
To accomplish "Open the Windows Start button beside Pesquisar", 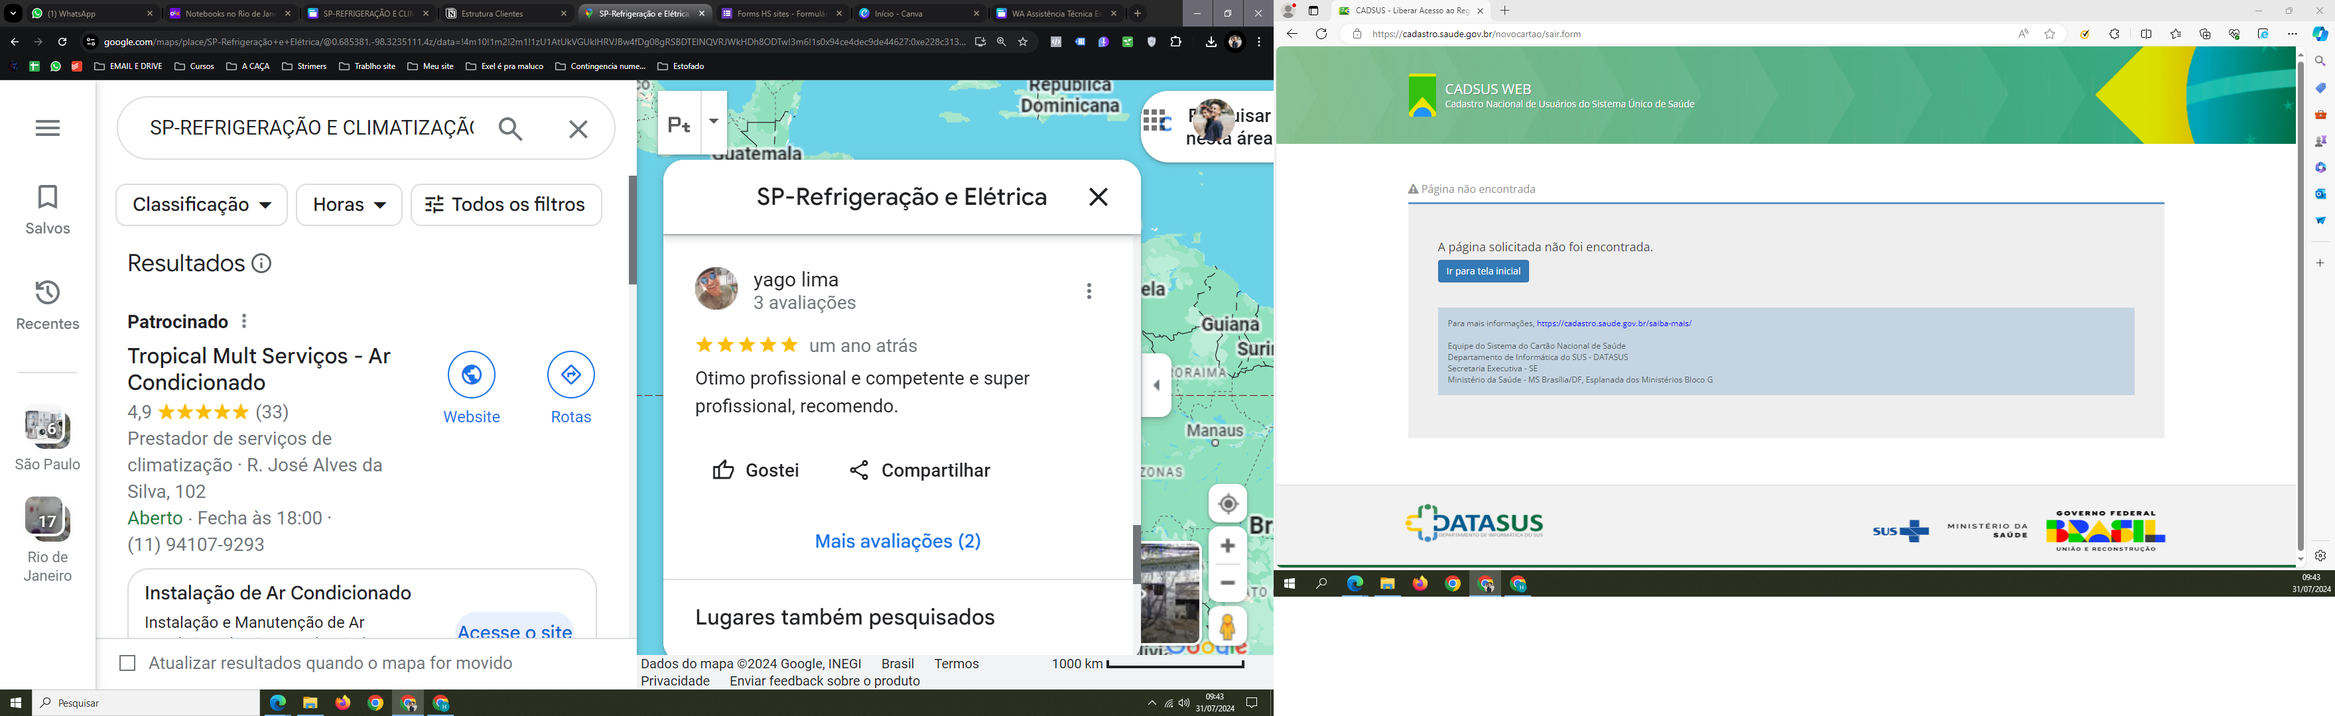I will [15, 702].
